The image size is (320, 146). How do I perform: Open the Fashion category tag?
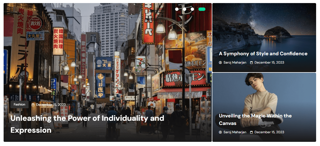(x=19, y=105)
